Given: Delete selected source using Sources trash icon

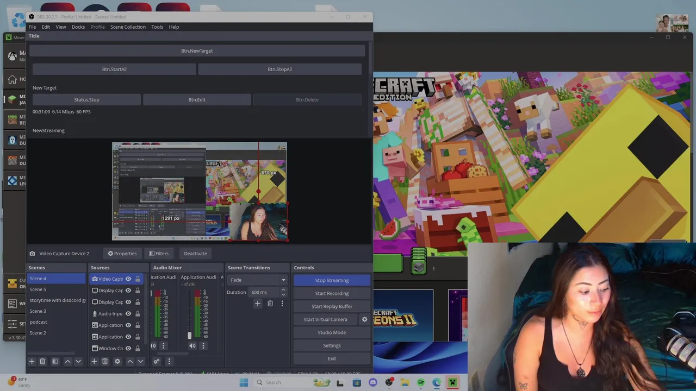Looking at the screenshot, I should (x=105, y=361).
